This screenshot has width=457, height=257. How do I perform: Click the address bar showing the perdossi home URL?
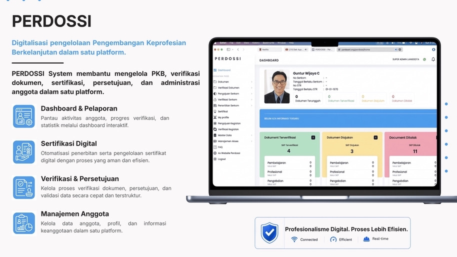coord(369,49)
